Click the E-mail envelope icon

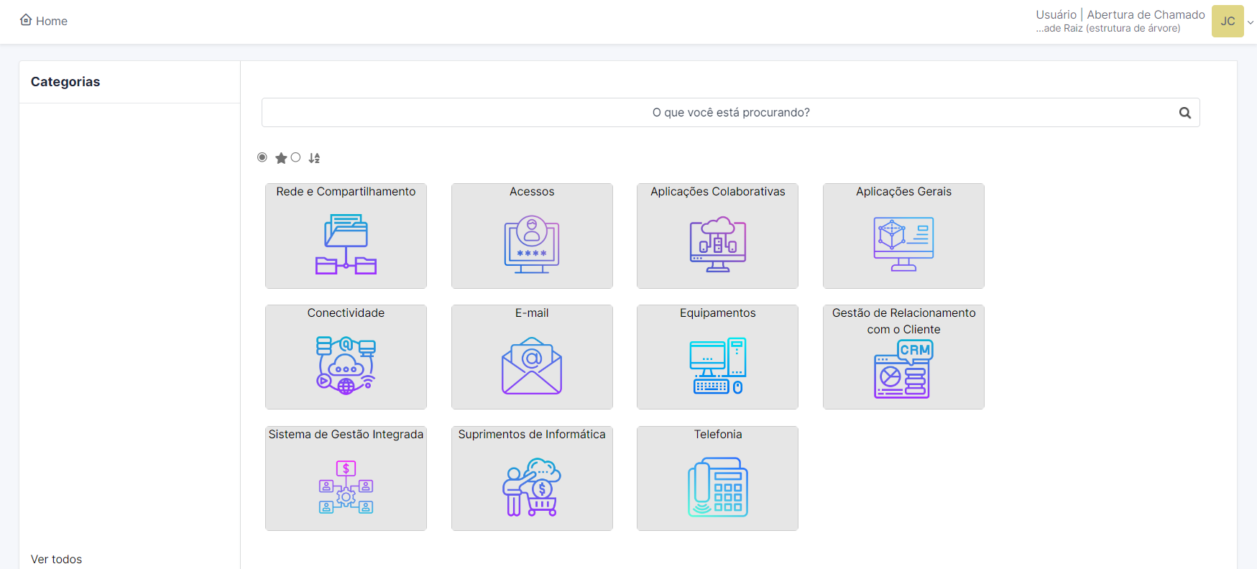(x=532, y=366)
